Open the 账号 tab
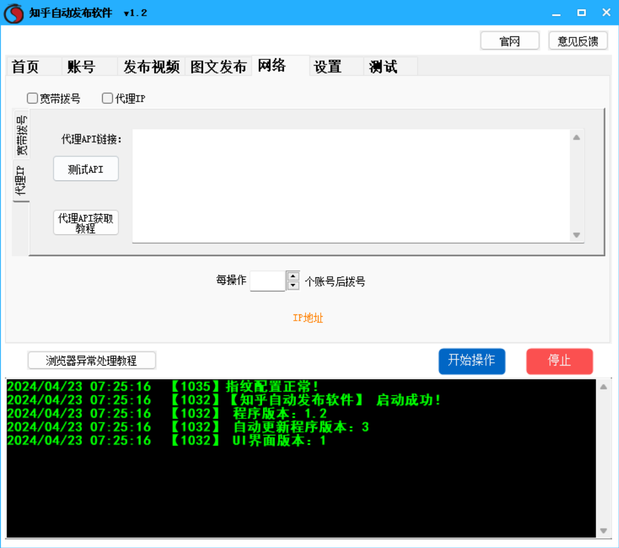The height and width of the screenshot is (548, 619). [89, 67]
